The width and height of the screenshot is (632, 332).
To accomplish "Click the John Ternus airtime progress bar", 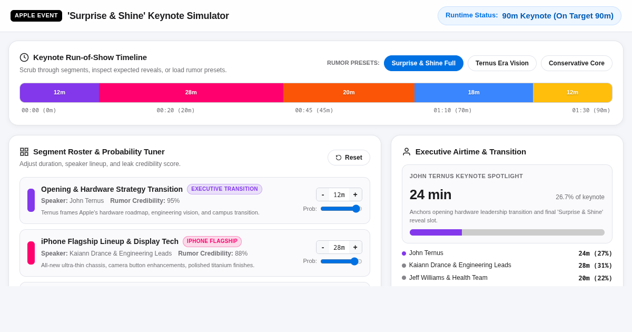I will coord(507,232).
